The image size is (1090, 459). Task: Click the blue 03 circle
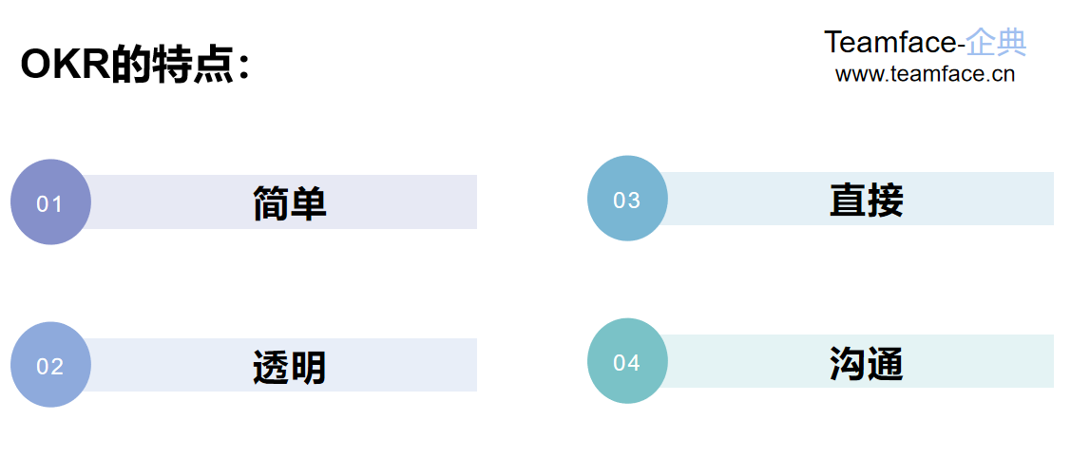pos(628,199)
